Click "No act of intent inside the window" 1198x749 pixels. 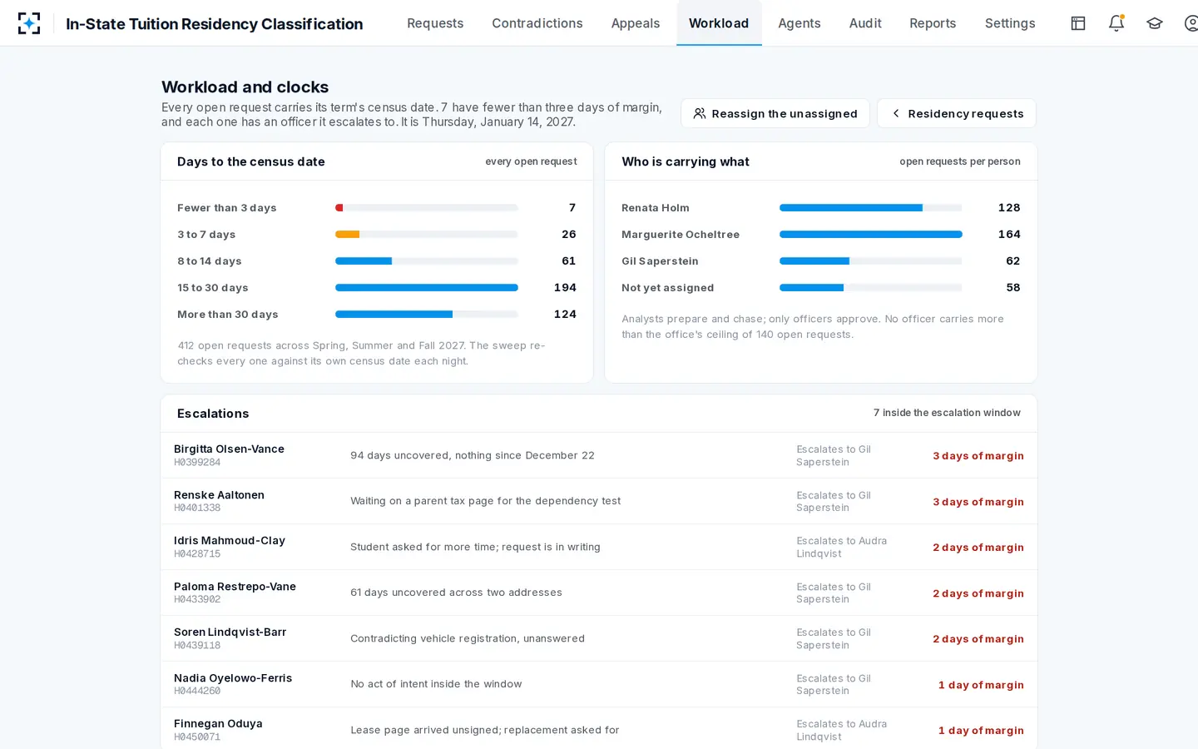tap(436, 684)
